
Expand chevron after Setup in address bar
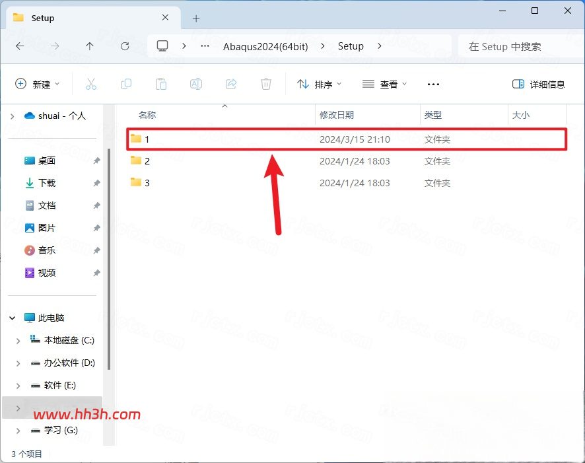click(x=380, y=46)
